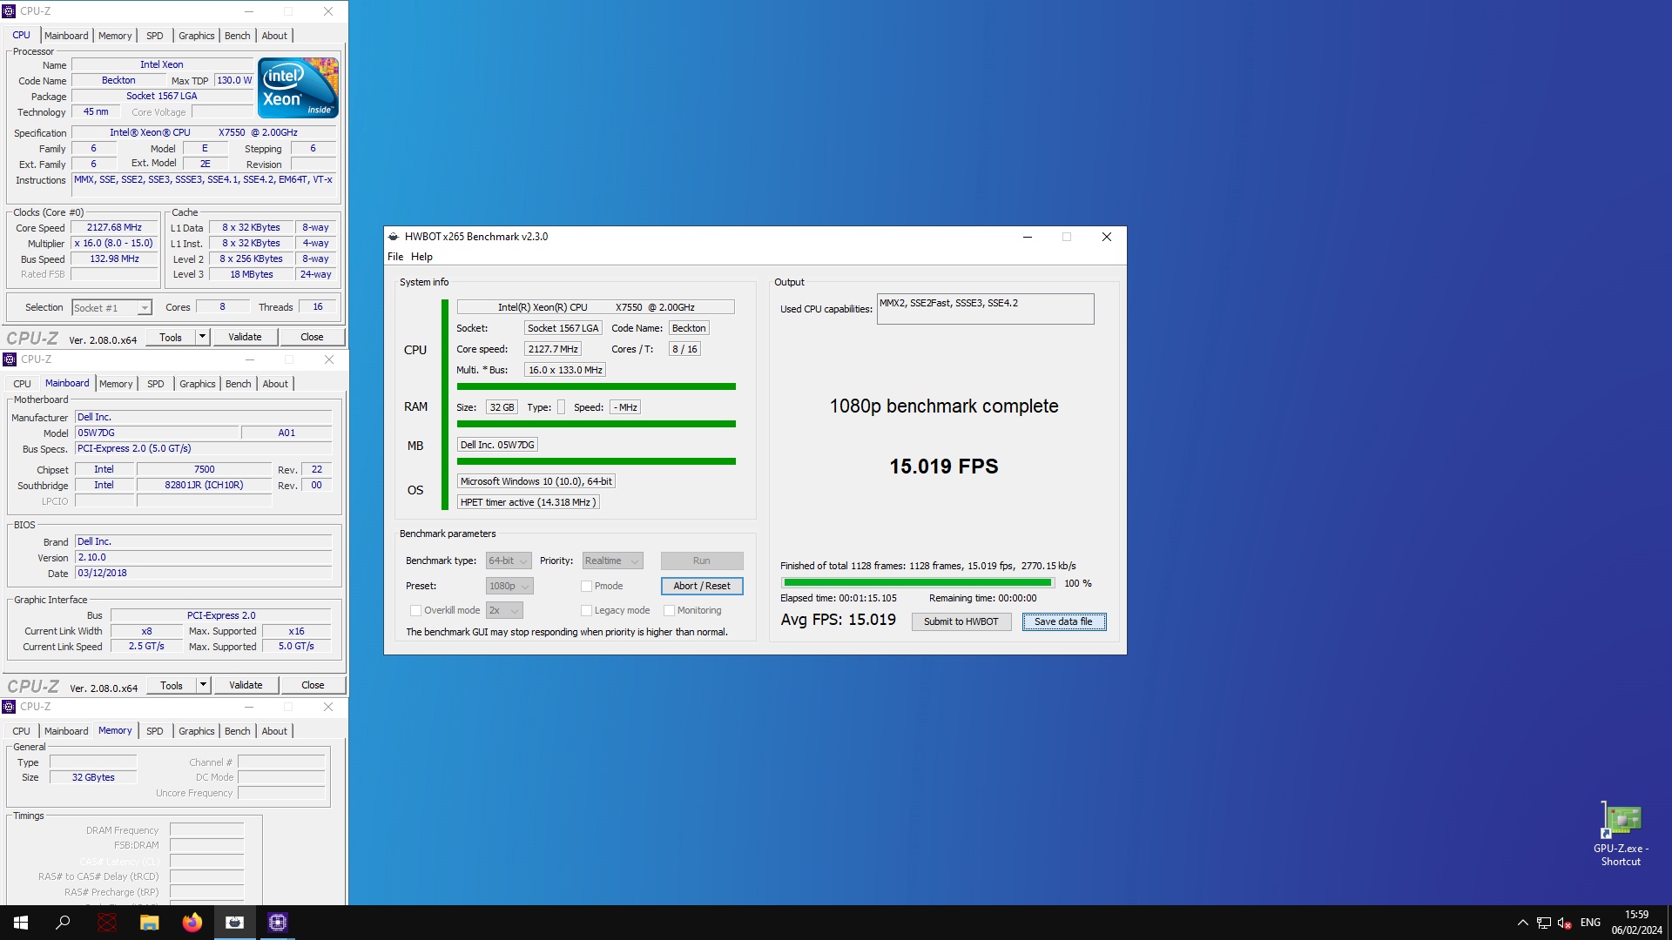Click the greyed Run button
Image resolution: width=1672 pixels, height=940 pixels.
(702, 561)
